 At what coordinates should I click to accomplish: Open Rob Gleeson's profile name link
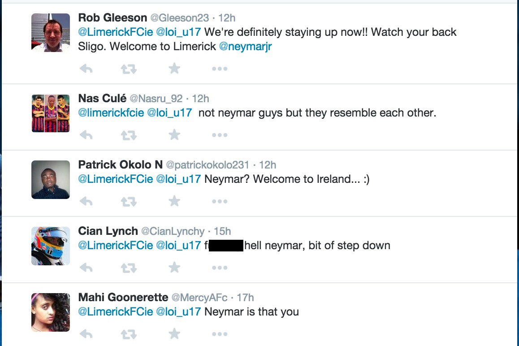click(x=112, y=18)
